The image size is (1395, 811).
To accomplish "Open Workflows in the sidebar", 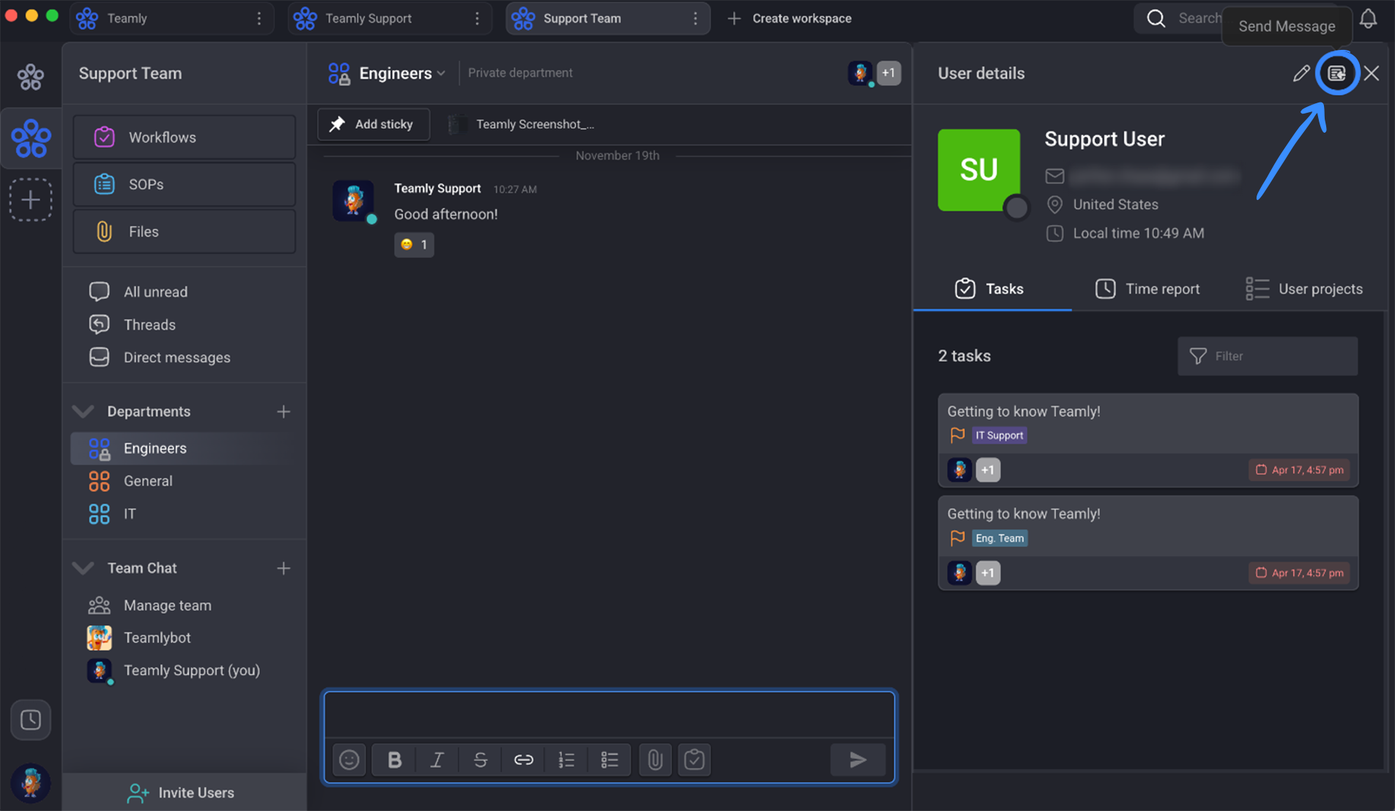I will (185, 137).
